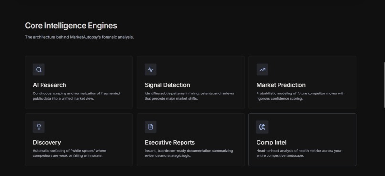The height and width of the screenshot is (176, 385).
Task: Click the pulse icon on Signal Detection card
Action: 150,70
